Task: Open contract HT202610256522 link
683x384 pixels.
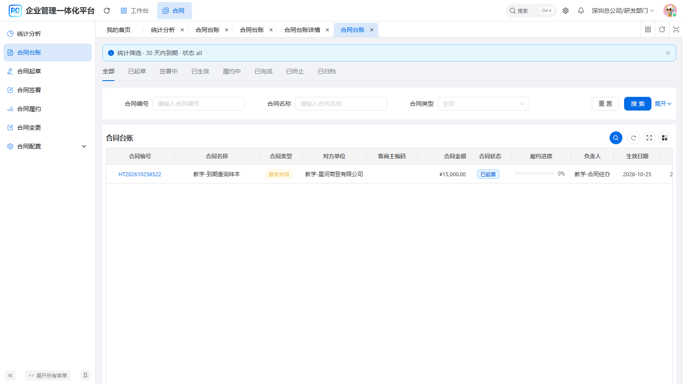Action: tap(140, 174)
